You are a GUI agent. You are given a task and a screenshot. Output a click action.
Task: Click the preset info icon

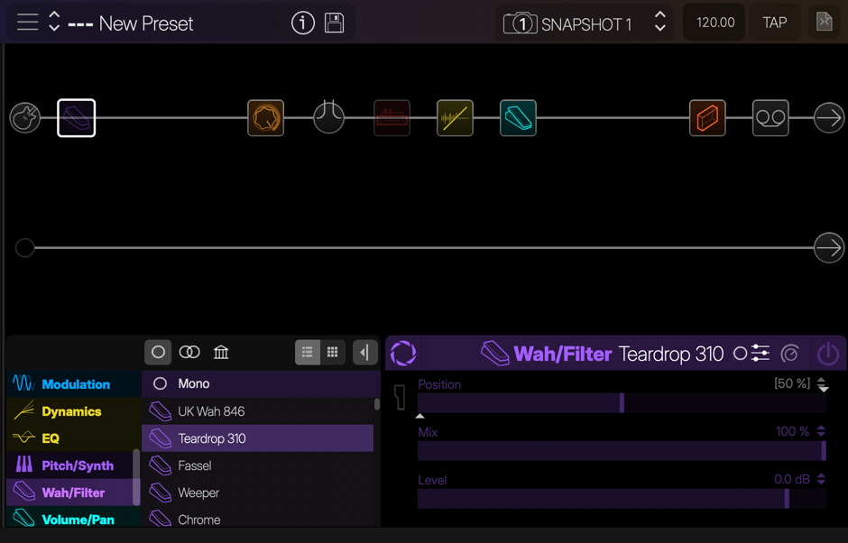(x=303, y=23)
